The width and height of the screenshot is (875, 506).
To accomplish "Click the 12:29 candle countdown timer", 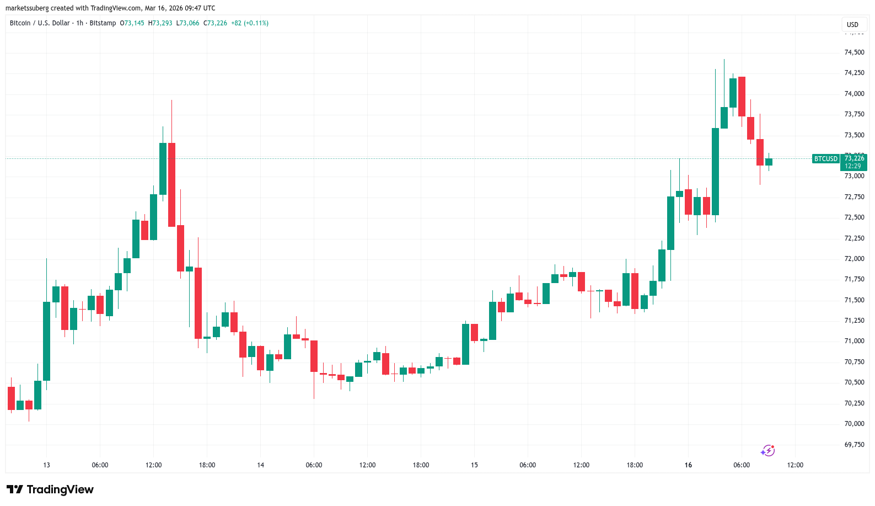I will (853, 166).
